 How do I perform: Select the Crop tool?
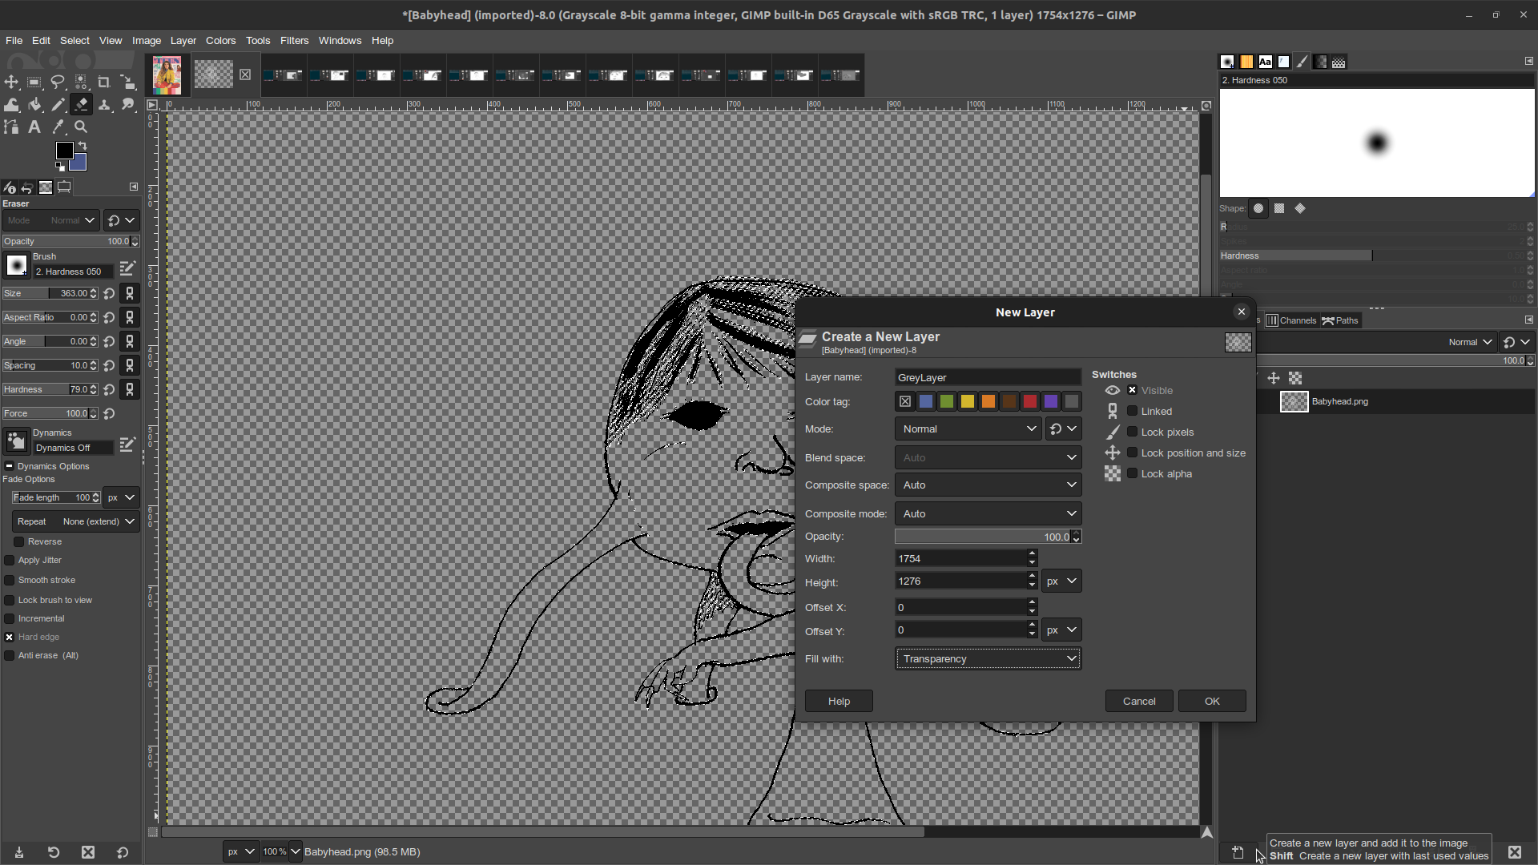tap(103, 82)
